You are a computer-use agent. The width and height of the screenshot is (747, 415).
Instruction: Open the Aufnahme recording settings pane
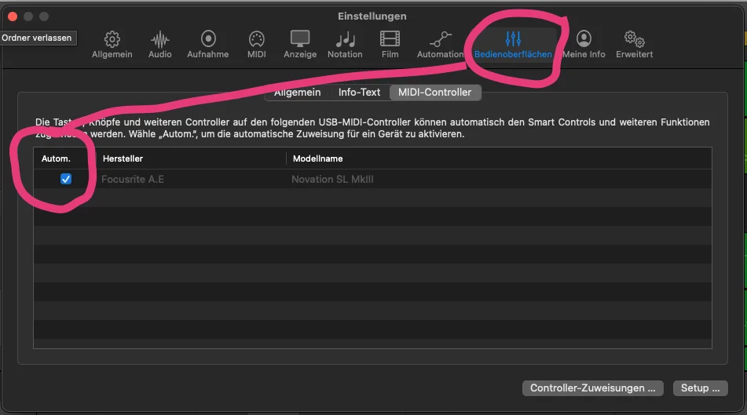point(207,45)
